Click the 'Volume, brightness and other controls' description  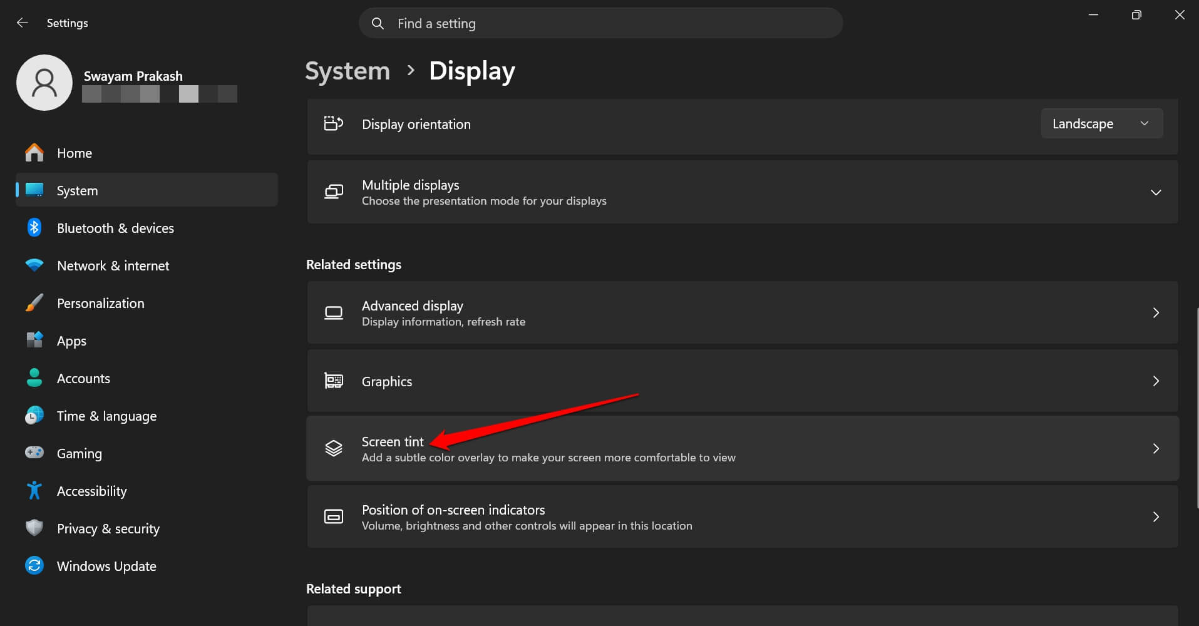(x=527, y=526)
